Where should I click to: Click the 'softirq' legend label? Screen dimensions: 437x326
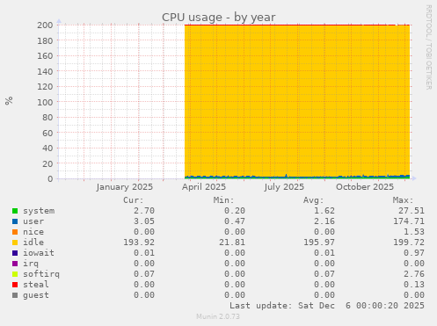click(x=41, y=274)
